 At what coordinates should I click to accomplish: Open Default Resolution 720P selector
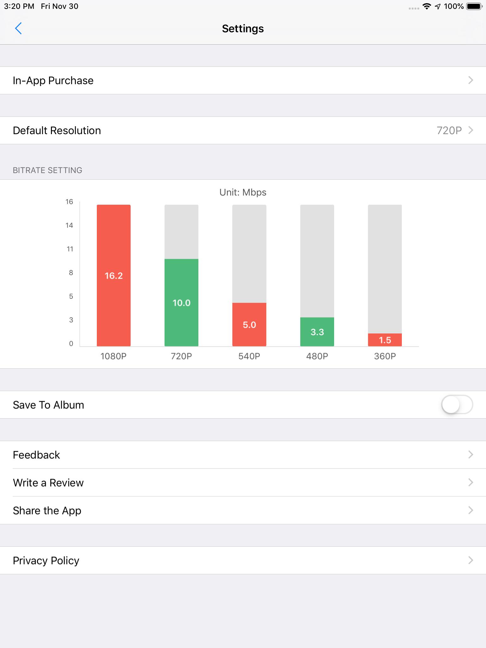243,130
